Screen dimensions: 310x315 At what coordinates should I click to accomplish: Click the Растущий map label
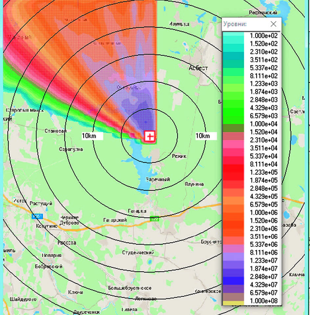[x=41, y=203]
